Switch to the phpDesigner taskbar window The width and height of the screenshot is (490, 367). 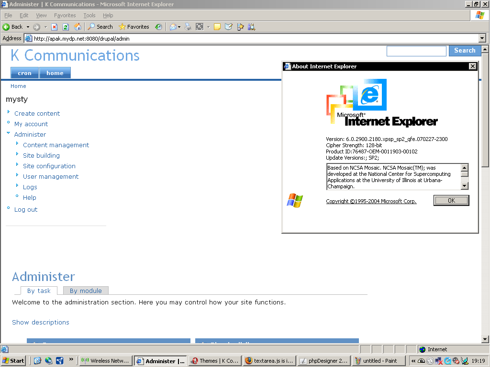tap(324, 361)
